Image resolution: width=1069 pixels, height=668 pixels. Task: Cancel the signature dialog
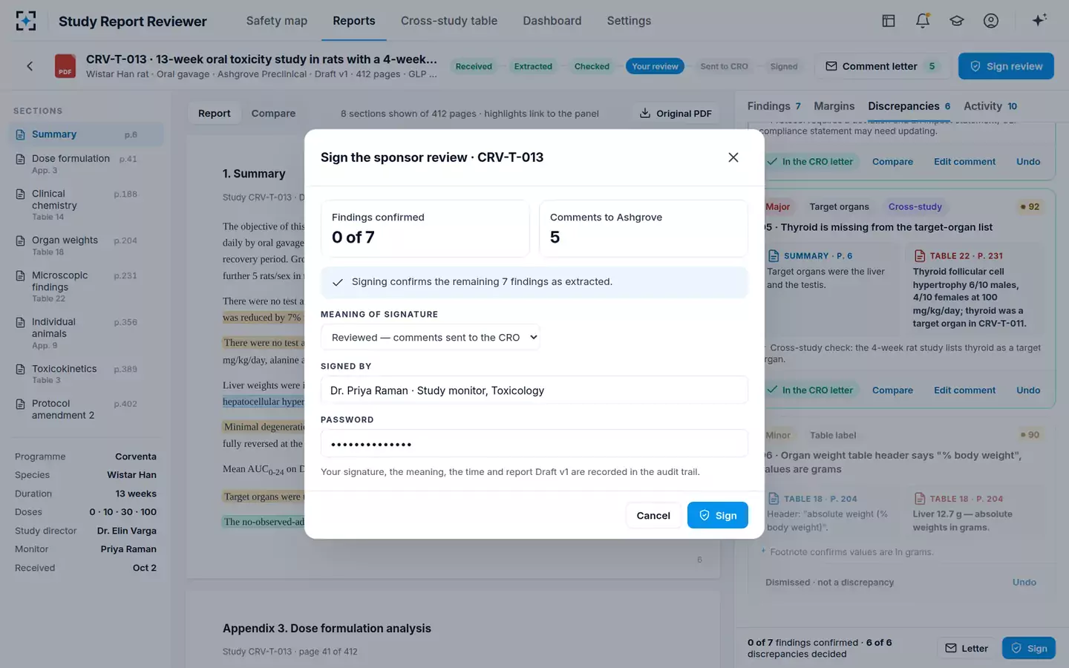point(653,515)
